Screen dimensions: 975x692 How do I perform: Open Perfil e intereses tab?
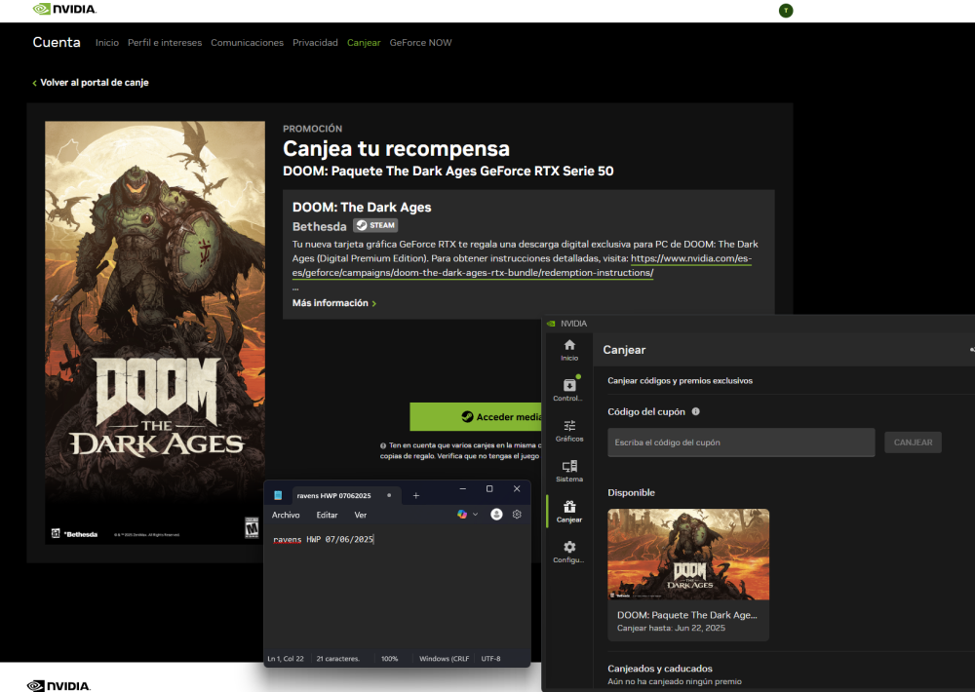pos(165,43)
